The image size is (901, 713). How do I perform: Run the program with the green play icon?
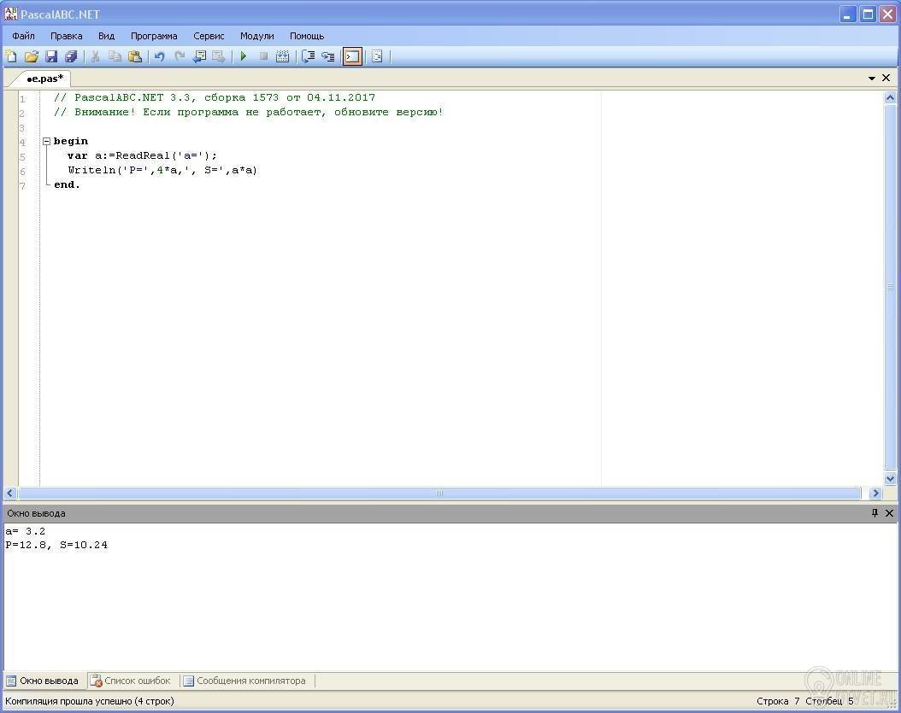(x=244, y=56)
